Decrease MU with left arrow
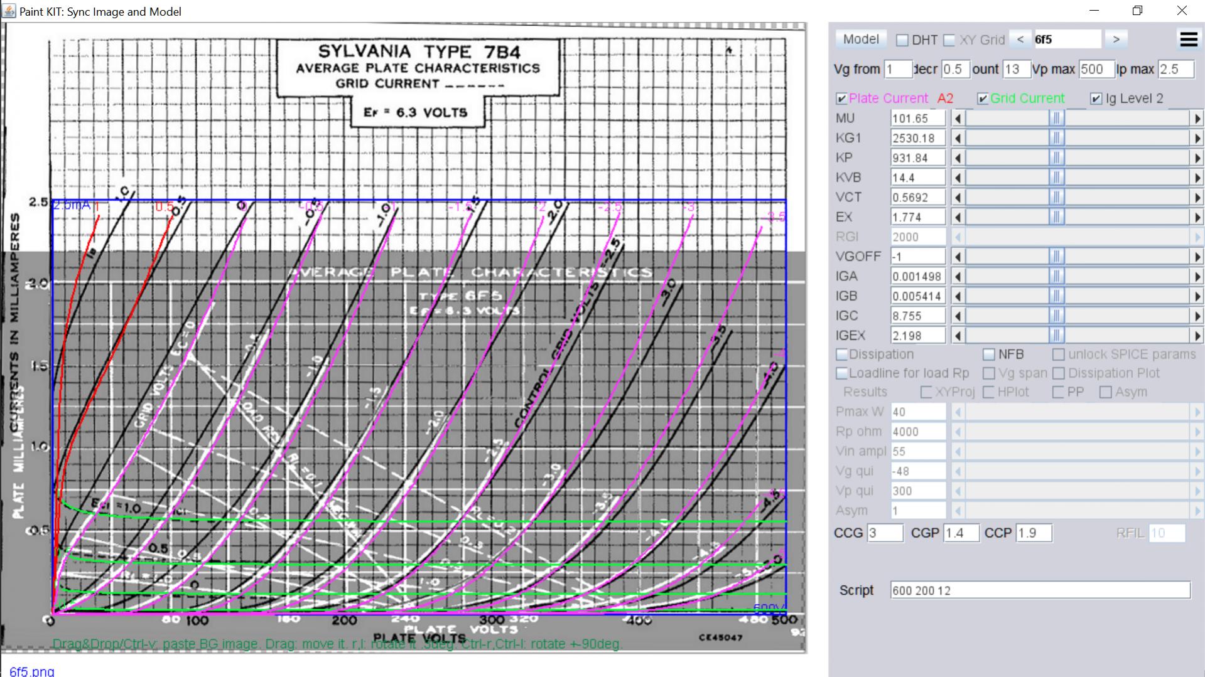Viewport: 1205px width, 677px height. tap(958, 118)
